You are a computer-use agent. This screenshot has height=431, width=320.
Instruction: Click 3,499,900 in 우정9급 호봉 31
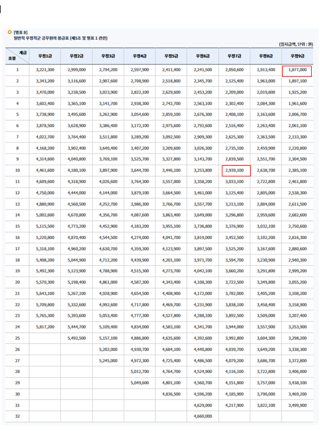(298, 406)
